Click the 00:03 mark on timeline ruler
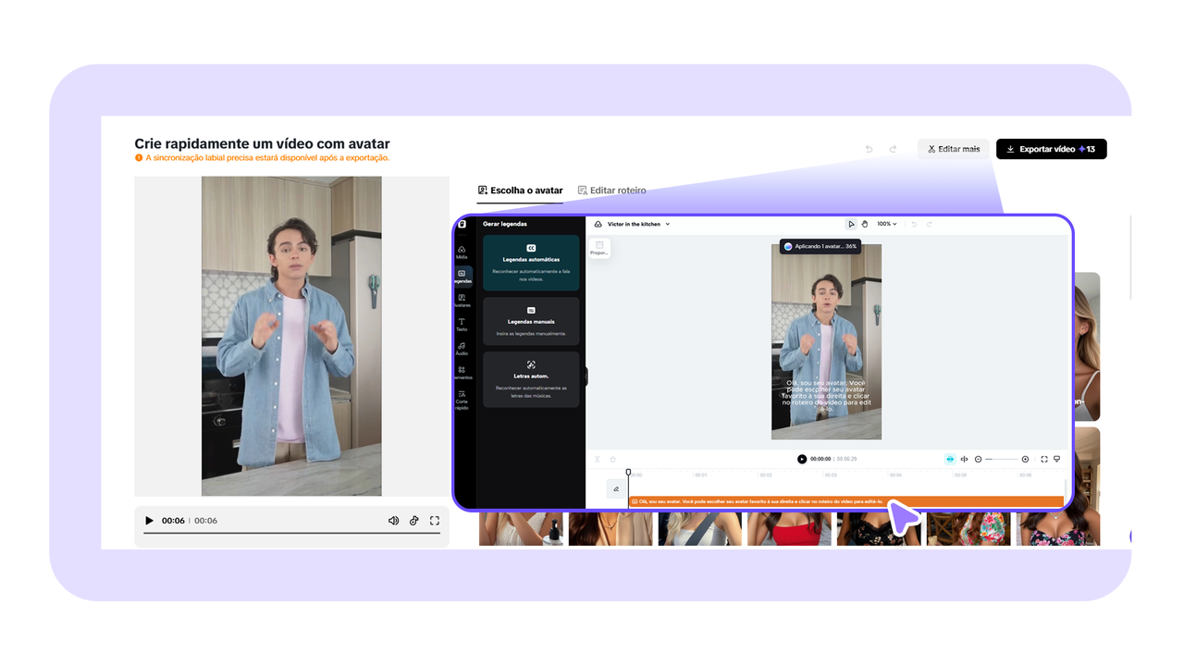This screenshot has width=1184, height=666. tap(831, 475)
